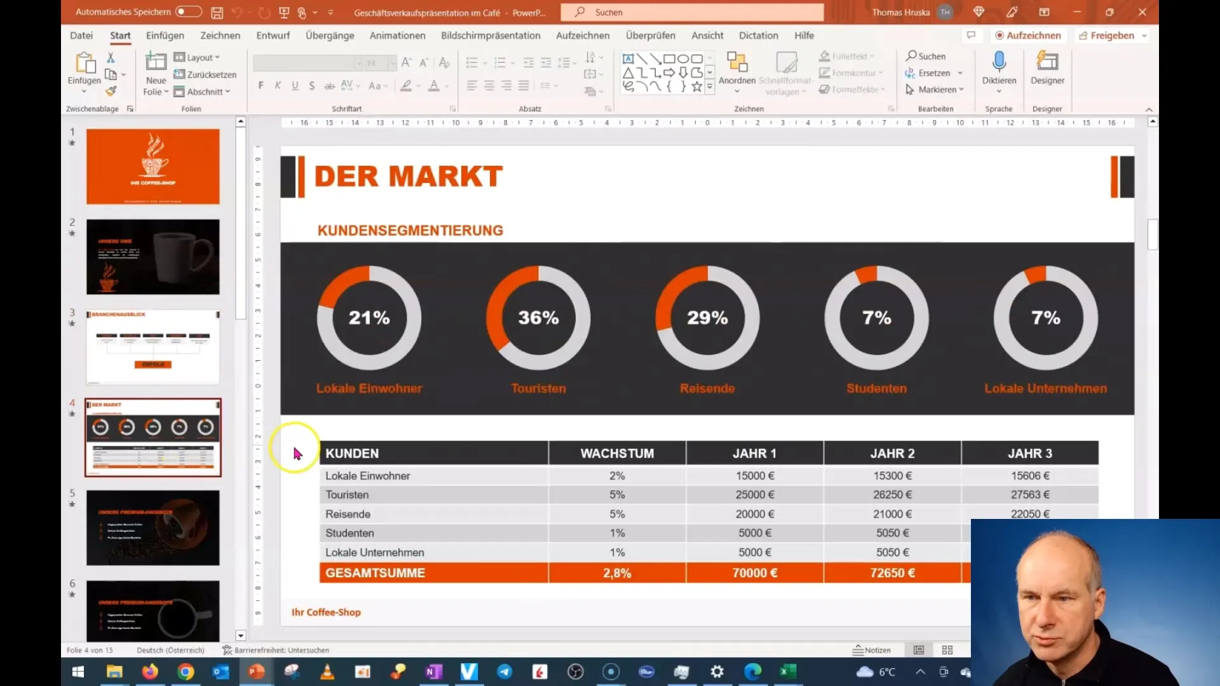Click the Deutsch (Österreich) language indicator
Image resolution: width=1220 pixels, height=686 pixels.
coord(170,650)
